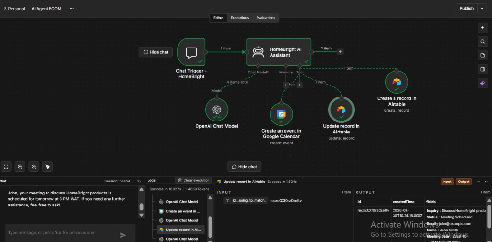Zoom in on the canvas
Screen dimensions: 492x242
[20, 167]
